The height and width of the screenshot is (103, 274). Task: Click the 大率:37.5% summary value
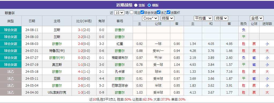tap(162, 100)
